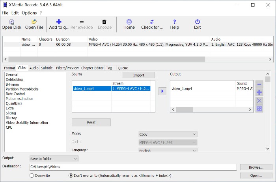Switch to the Audio tab
276x182 pixels.
click(34, 68)
